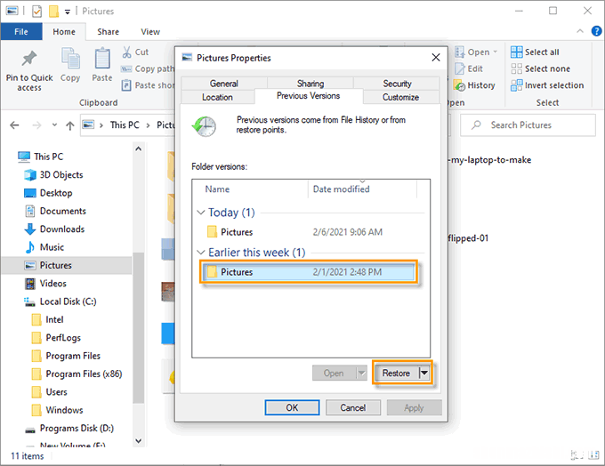
Task: Open the explorer Help question mark icon
Action: click(x=596, y=31)
